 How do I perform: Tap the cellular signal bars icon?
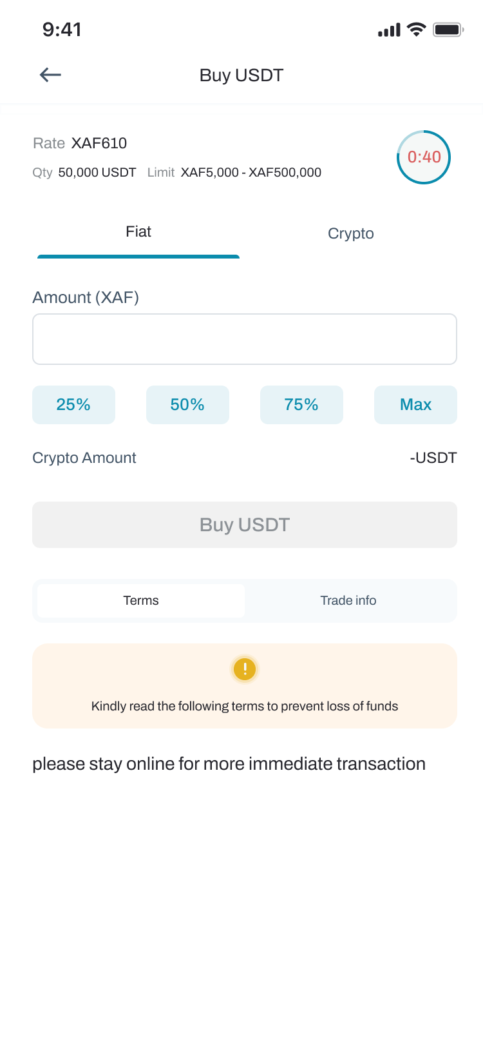point(389,30)
